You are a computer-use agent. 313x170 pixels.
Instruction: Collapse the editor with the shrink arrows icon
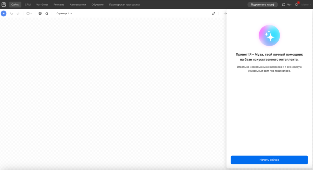click(213, 13)
